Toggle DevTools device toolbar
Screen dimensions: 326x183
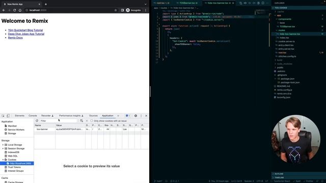coord(8,116)
